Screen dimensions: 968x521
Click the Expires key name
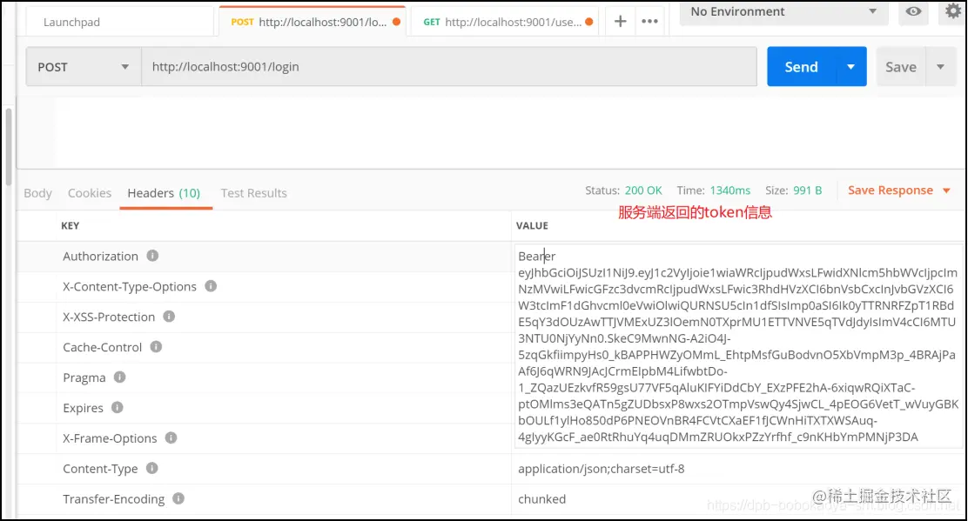coord(83,408)
